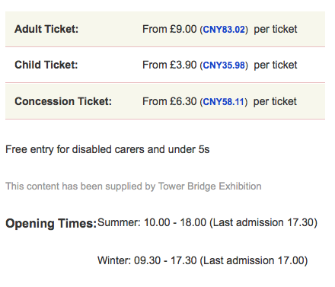Click 'per ticket' in Child Ticket row
Screen dimensions: 335x287
click(276, 65)
